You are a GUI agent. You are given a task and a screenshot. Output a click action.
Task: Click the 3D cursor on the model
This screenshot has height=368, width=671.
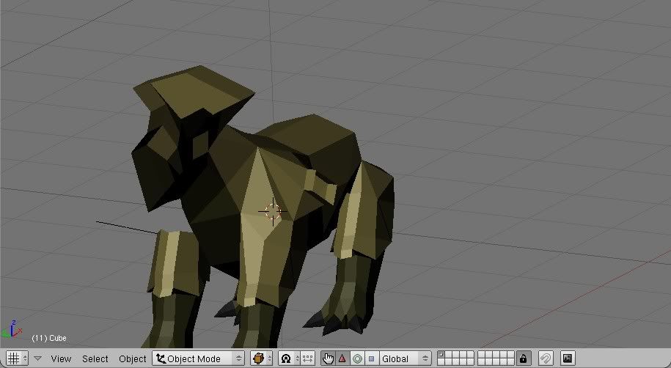pyautogui.click(x=272, y=211)
